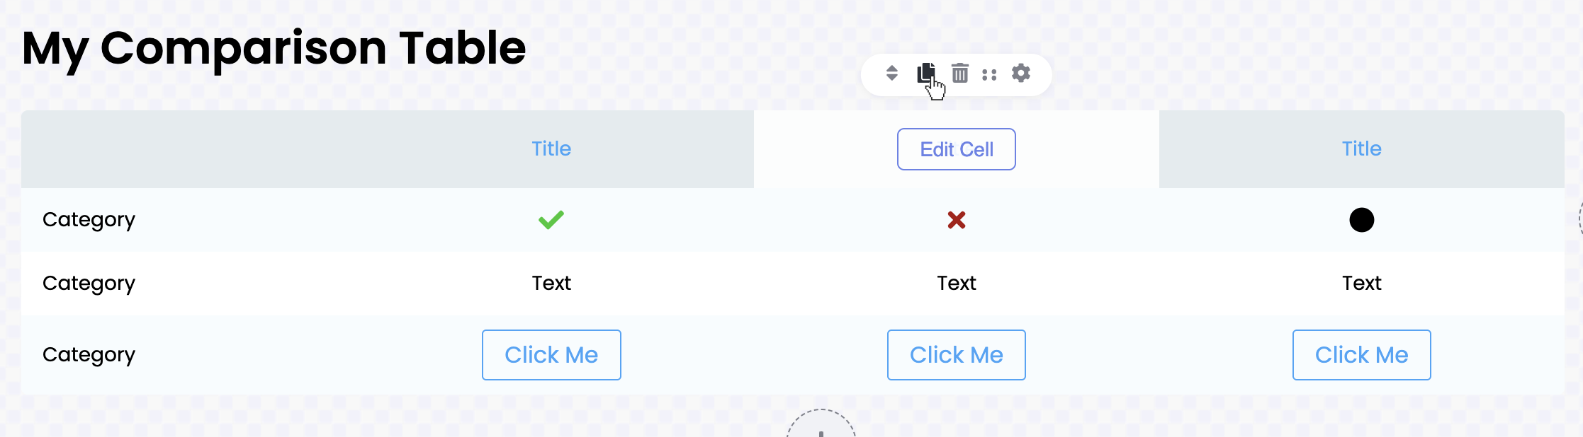The image size is (1583, 437).
Task: Click the four-dot drag handle icon
Action: (x=990, y=74)
